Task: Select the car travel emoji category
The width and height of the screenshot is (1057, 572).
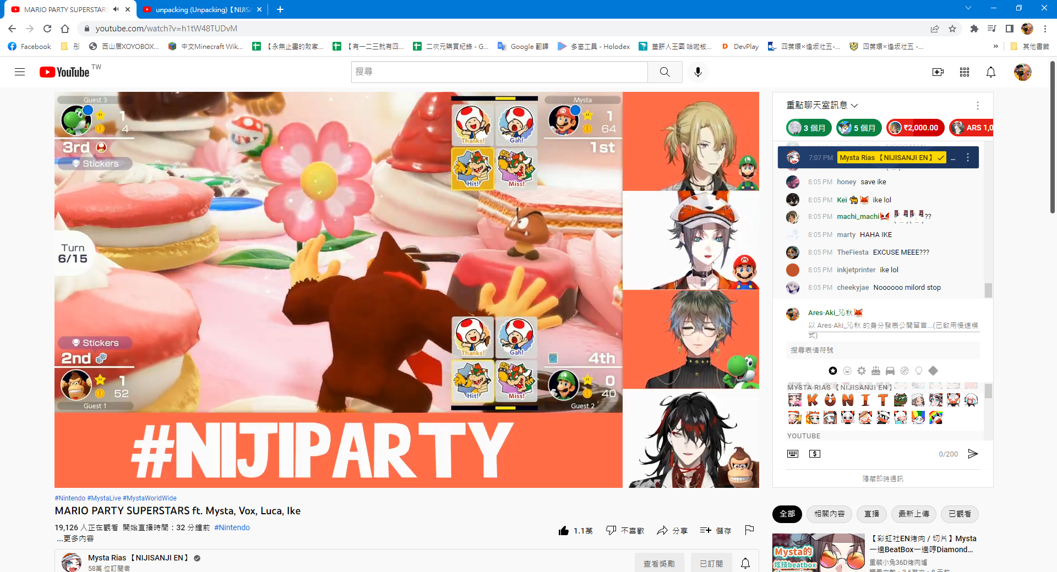Action: pyautogui.click(x=890, y=371)
